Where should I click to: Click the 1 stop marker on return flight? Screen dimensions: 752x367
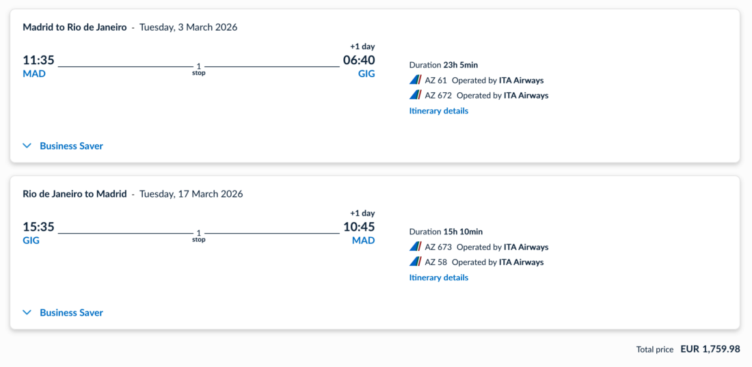[199, 236]
